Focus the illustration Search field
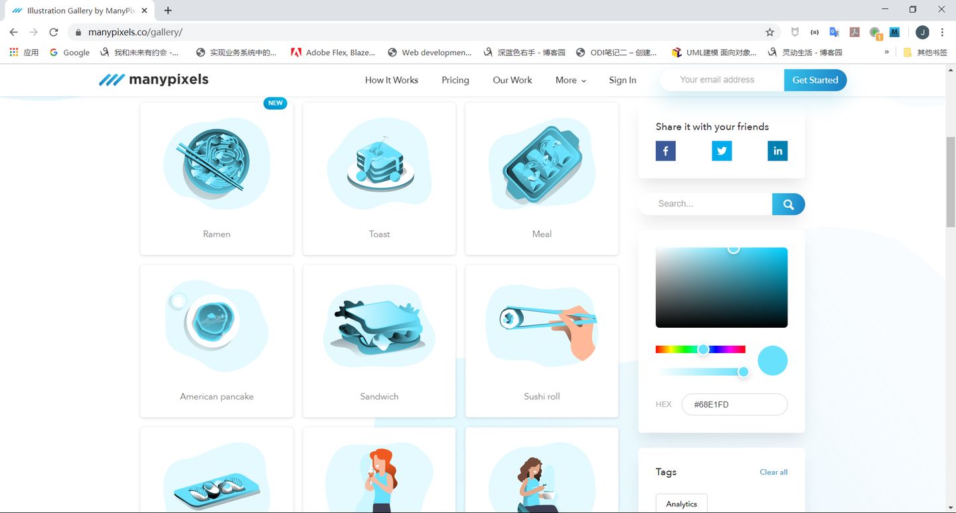 click(x=705, y=204)
